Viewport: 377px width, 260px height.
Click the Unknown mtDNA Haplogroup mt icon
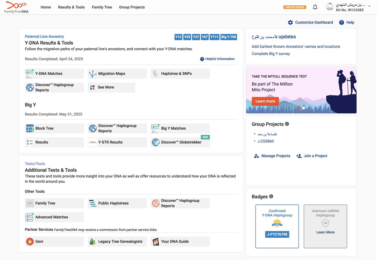click(x=325, y=223)
